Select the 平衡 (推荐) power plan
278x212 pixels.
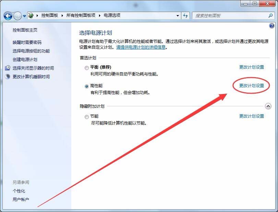click(x=87, y=68)
